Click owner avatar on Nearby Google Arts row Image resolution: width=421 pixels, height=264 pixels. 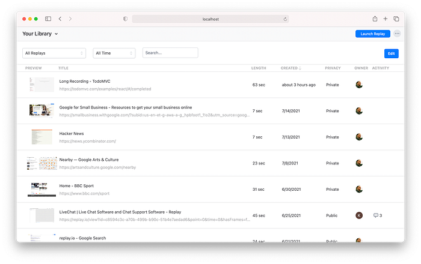359,163
